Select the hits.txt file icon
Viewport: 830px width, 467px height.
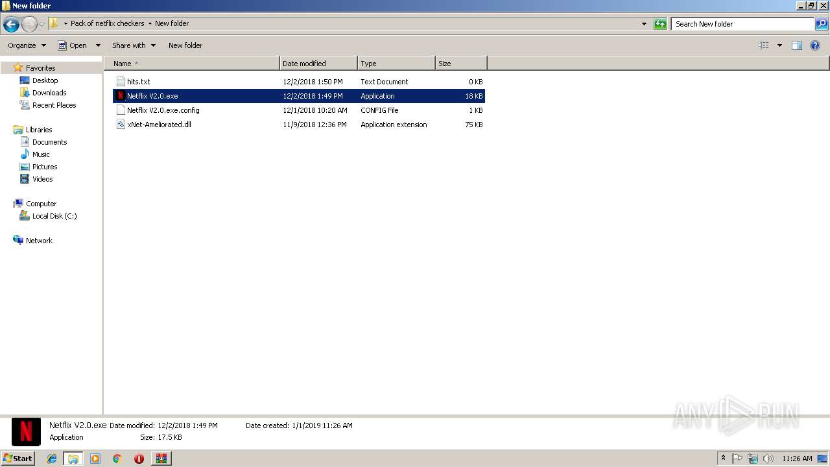(121, 82)
